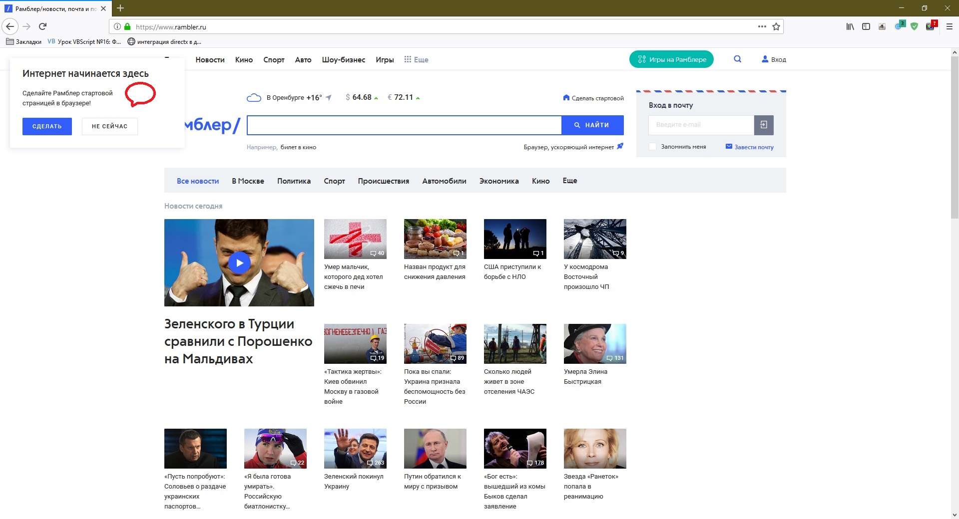
Task: Click the Сделать стартовой link
Action: click(x=597, y=98)
